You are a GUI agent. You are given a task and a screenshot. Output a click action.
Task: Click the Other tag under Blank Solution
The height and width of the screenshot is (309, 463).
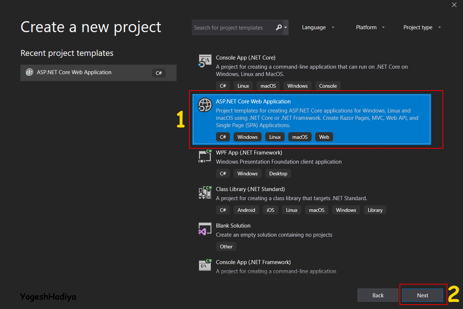[x=226, y=247]
